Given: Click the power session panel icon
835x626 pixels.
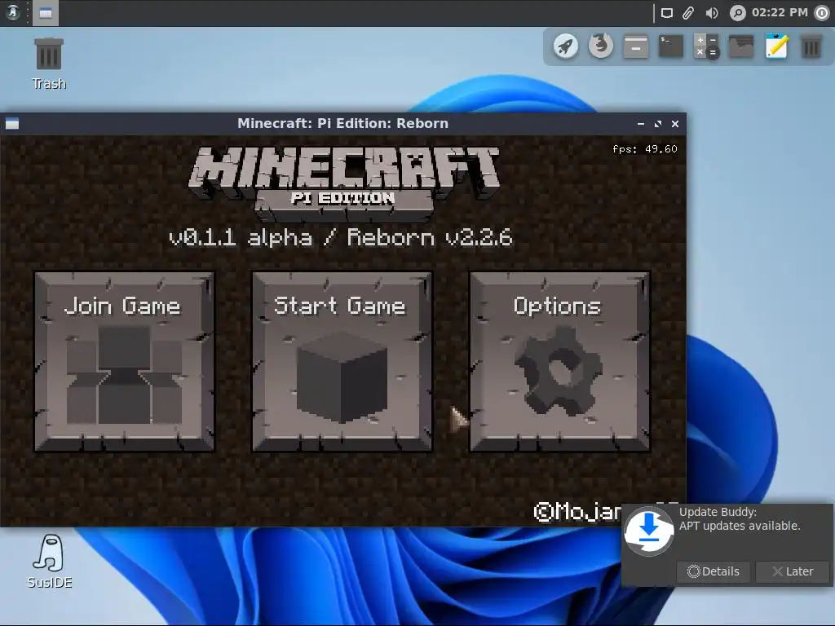Looking at the screenshot, I should tap(822, 13).
